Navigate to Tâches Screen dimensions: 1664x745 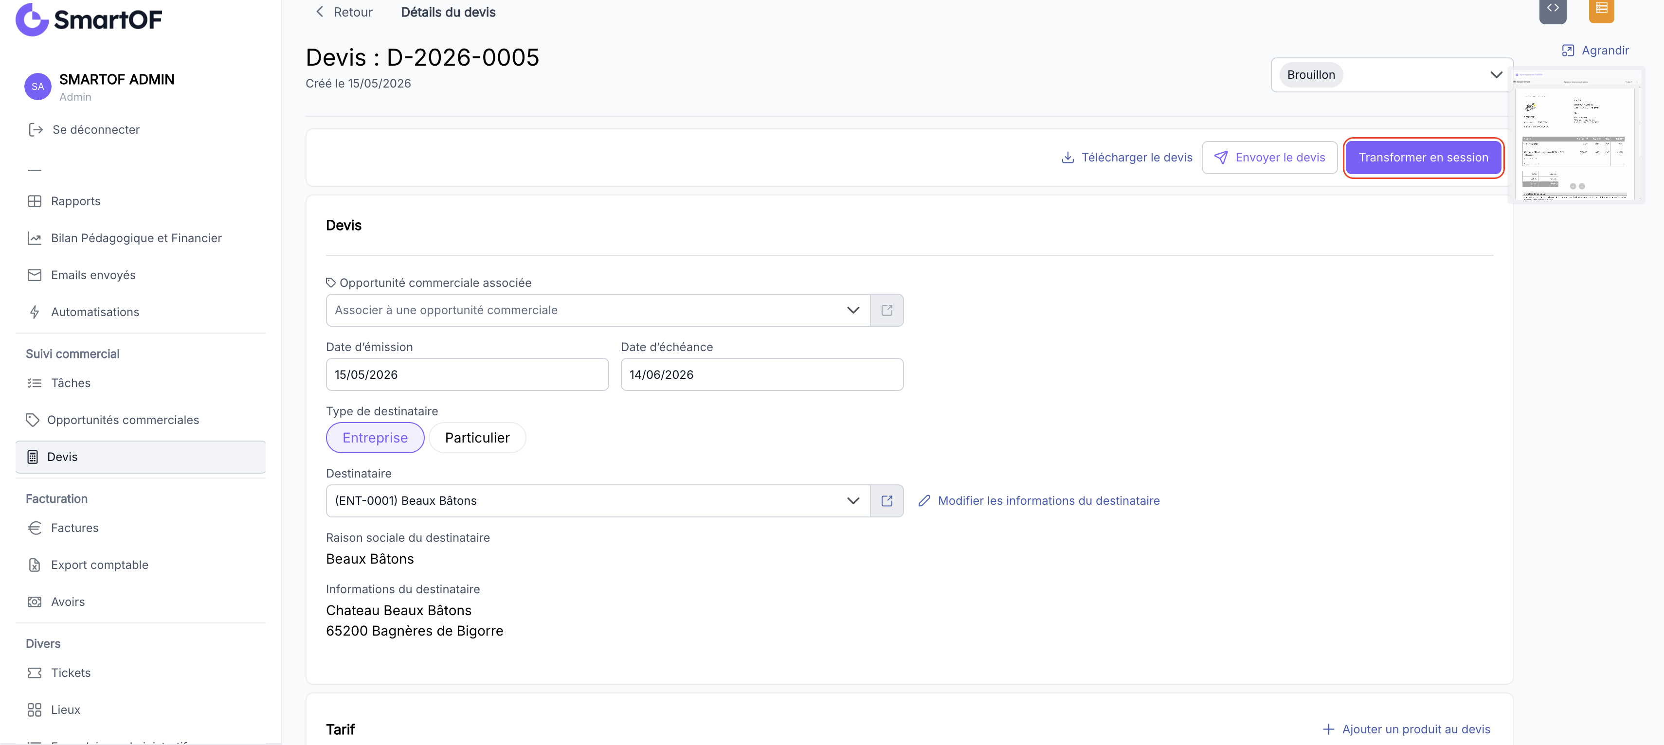pos(140,383)
